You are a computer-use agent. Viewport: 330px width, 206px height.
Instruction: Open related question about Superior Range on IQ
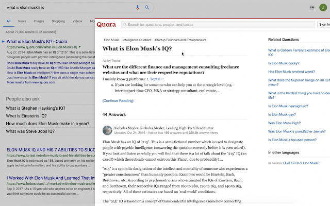coord(299,82)
